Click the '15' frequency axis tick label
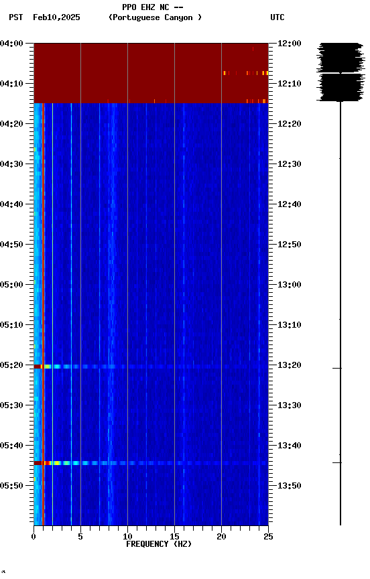This screenshot has width=370, height=579. pos(174,537)
